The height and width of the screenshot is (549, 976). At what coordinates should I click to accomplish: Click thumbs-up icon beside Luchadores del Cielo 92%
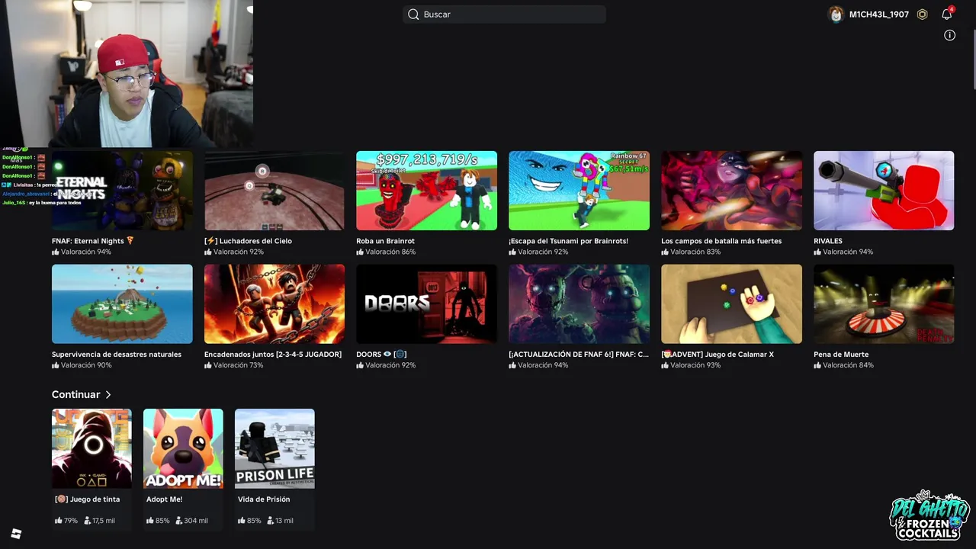[208, 252]
